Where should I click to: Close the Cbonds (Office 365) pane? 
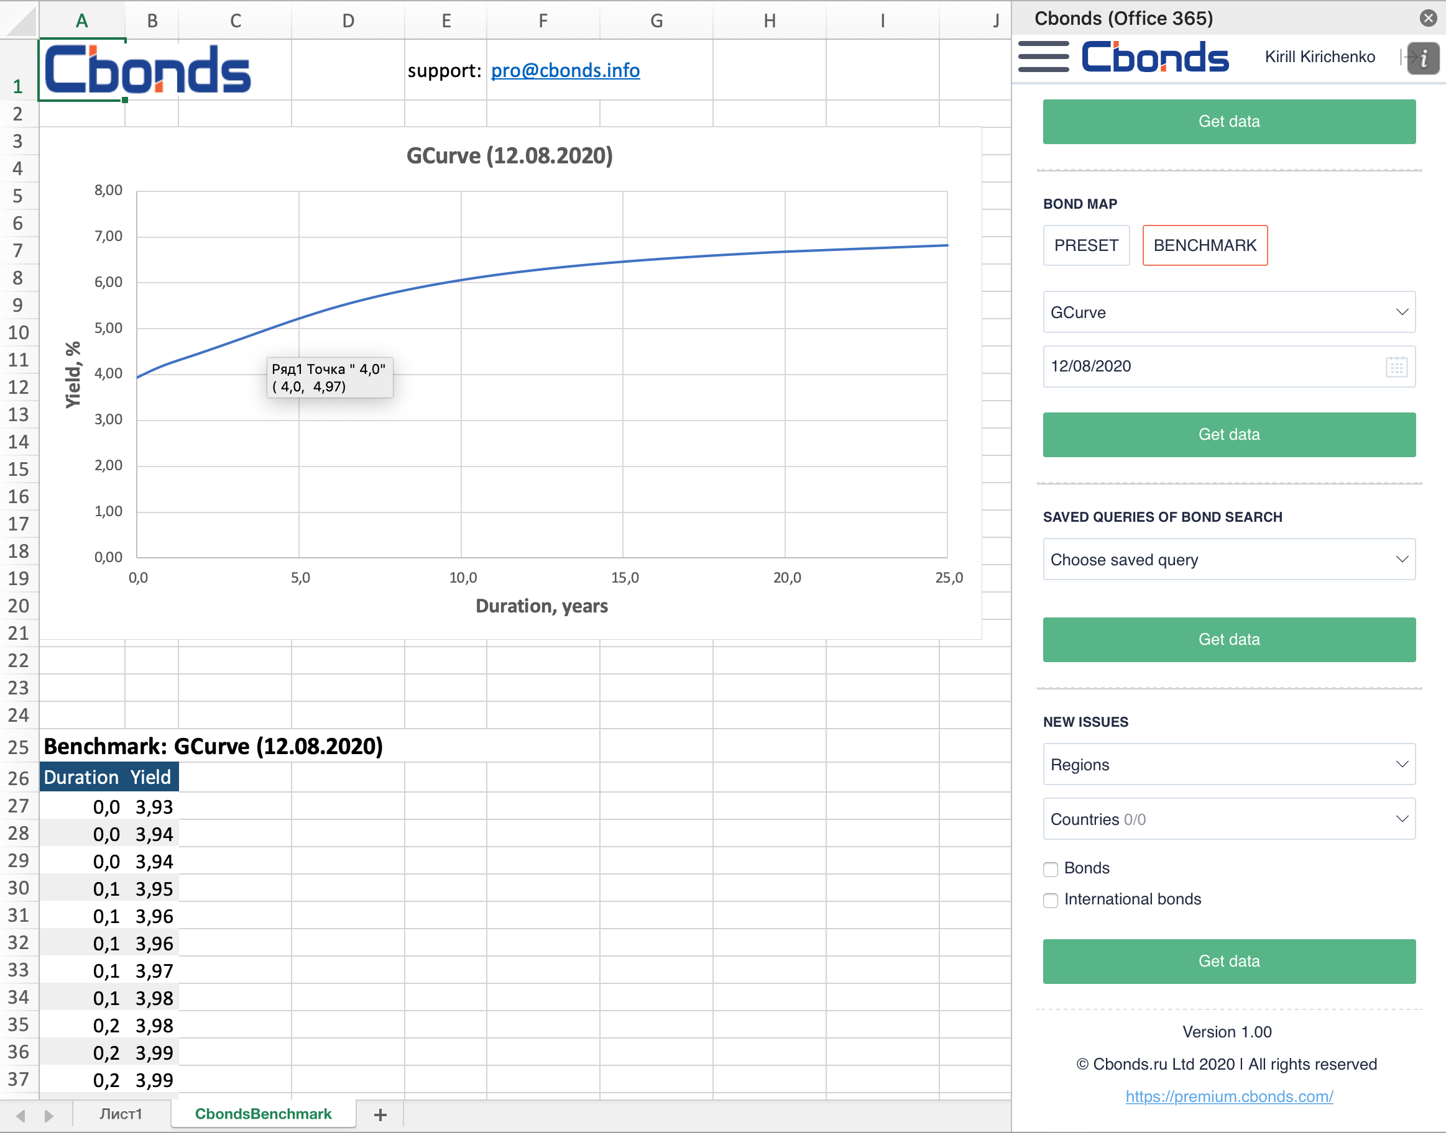1428,18
